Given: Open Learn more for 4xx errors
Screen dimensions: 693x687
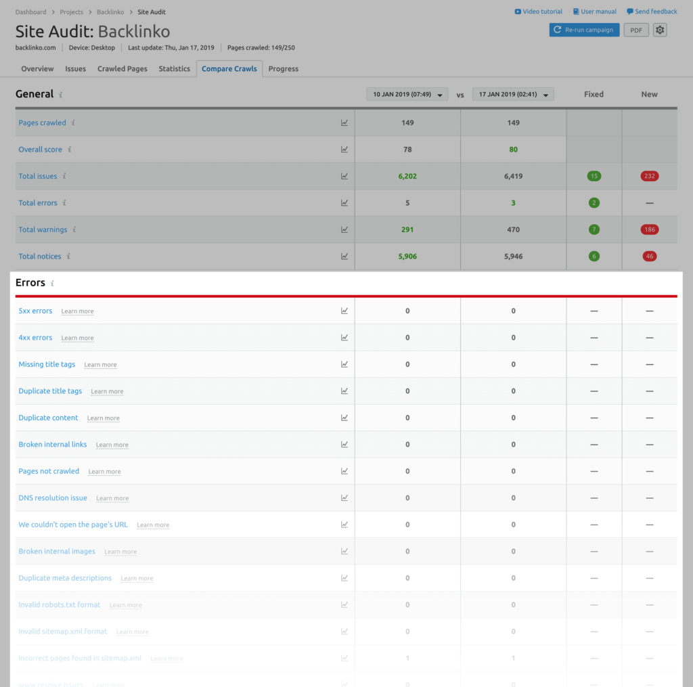Looking at the screenshot, I should coord(77,338).
